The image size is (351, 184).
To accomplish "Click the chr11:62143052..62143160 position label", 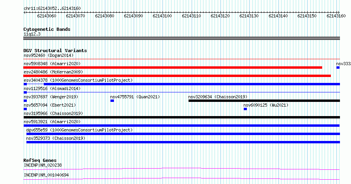I will point(52,8).
